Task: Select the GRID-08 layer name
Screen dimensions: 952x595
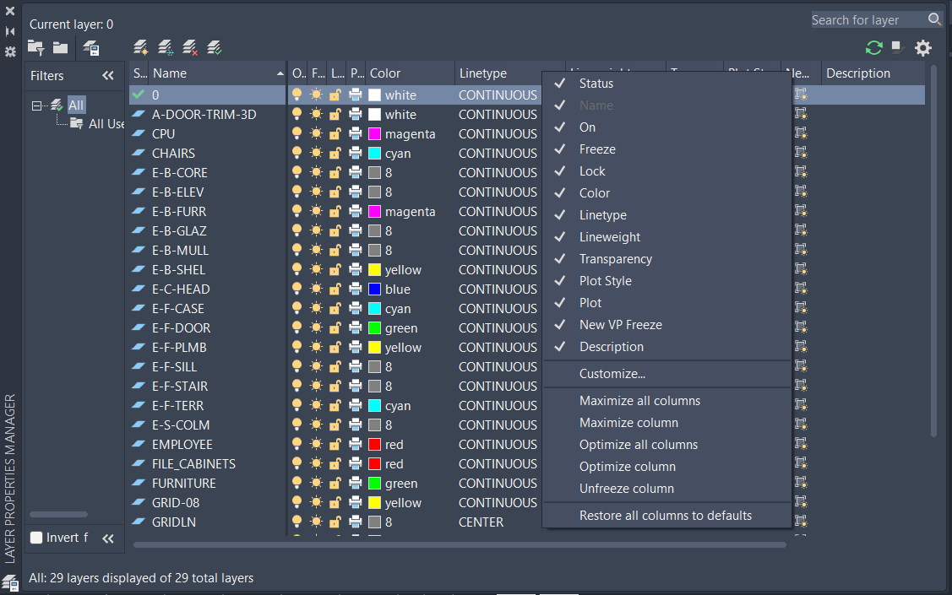Action: click(x=176, y=502)
